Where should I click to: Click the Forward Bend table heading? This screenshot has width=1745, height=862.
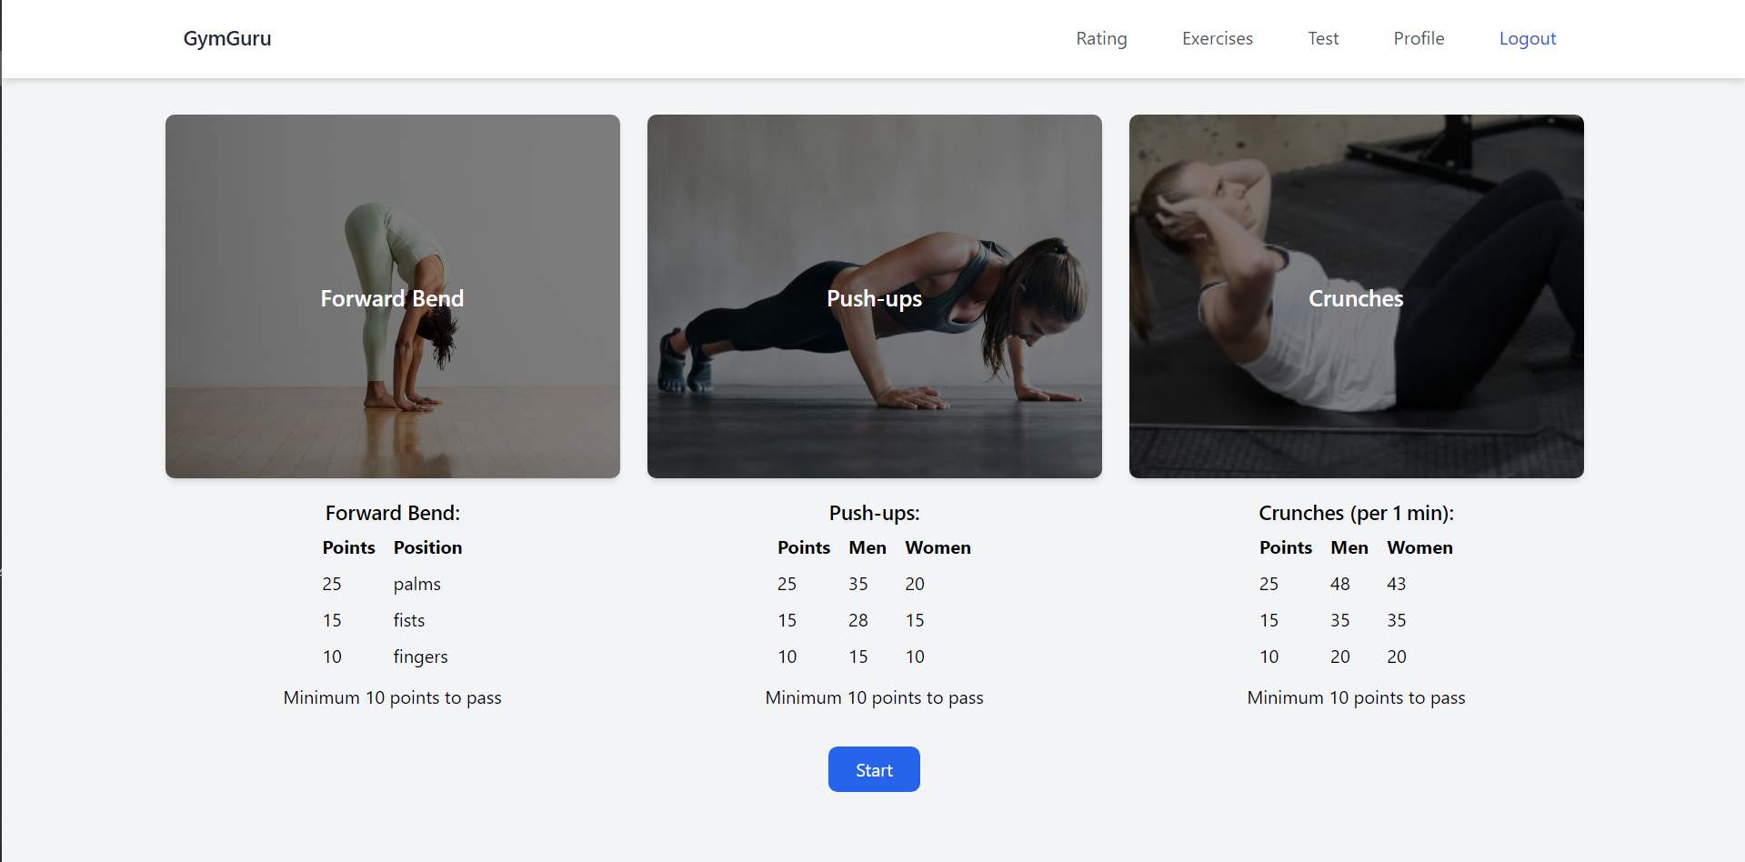pos(392,513)
